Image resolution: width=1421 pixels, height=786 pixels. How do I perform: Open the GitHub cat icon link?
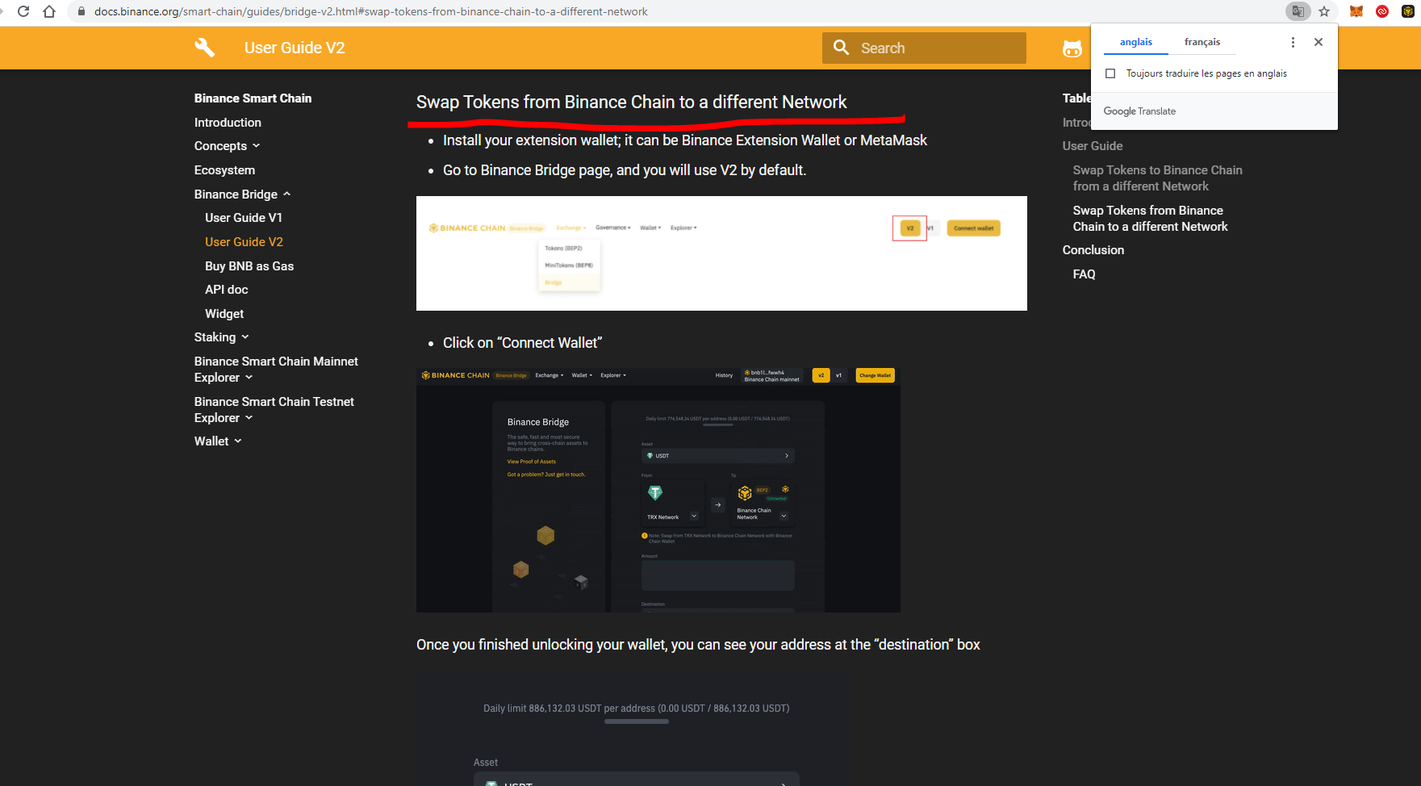click(x=1072, y=48)
